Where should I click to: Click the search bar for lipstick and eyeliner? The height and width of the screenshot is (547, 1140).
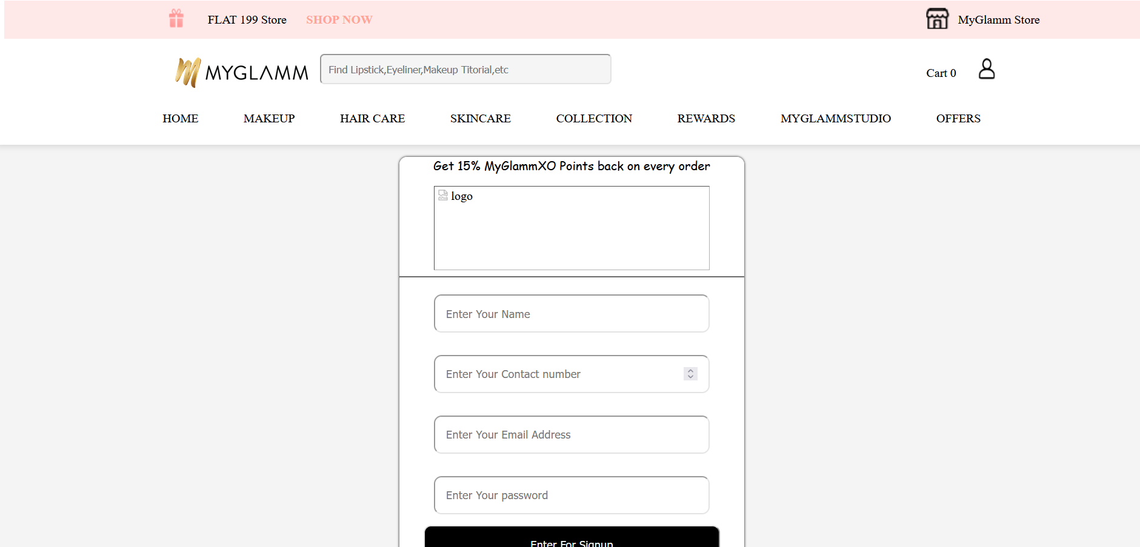[x=465, y=69]
